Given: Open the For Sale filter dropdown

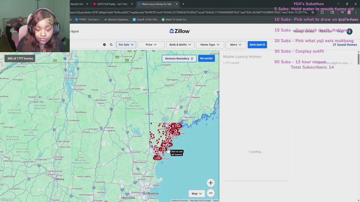Looking at the screenshot, I should click(x=126, y=45).
